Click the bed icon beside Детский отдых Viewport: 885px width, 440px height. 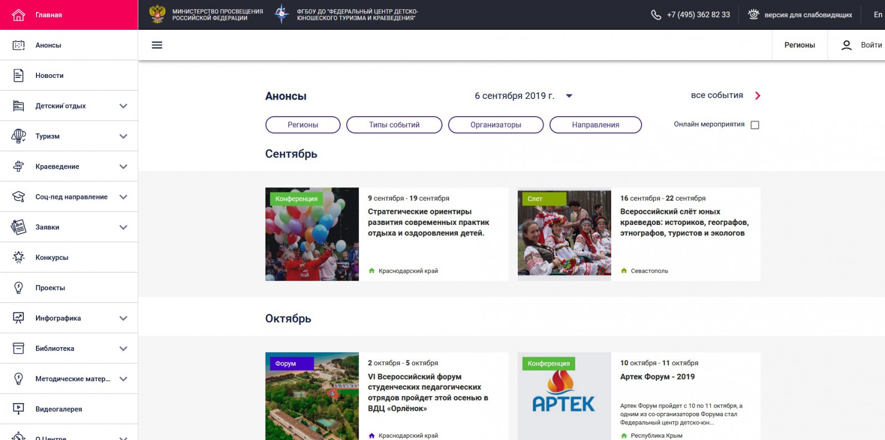coord(18,106)
